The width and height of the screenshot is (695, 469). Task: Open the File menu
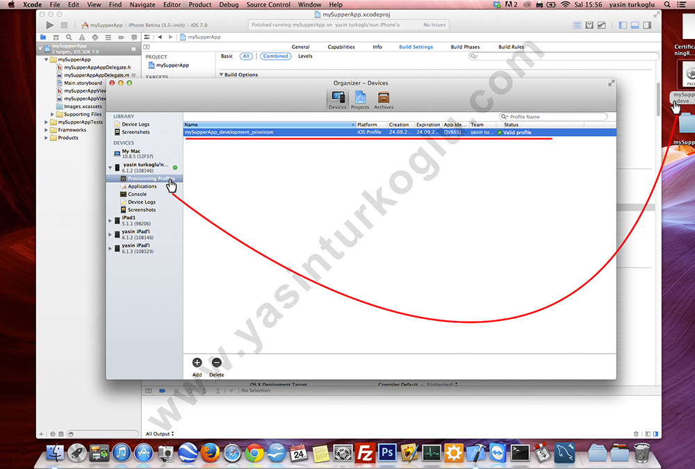click(x=55, y=4)
